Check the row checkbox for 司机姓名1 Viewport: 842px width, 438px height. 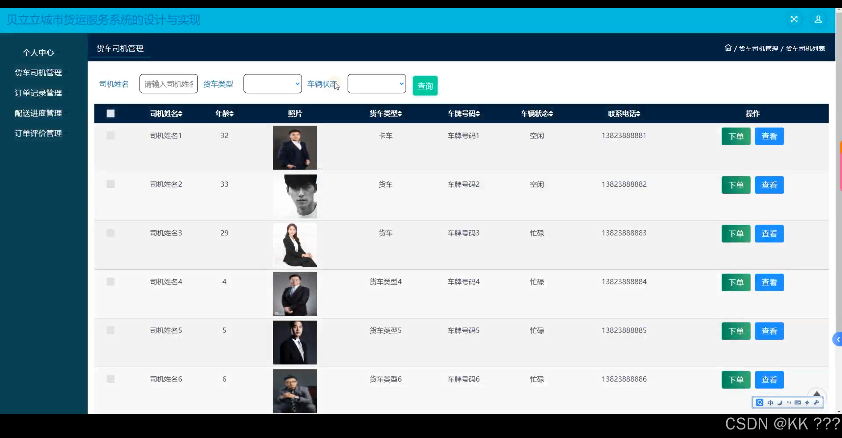pos(111,135)
